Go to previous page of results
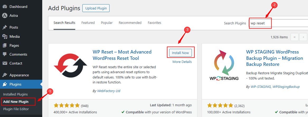Image resolution: width=308 pixels, height=117 pixels. (303, 37)
